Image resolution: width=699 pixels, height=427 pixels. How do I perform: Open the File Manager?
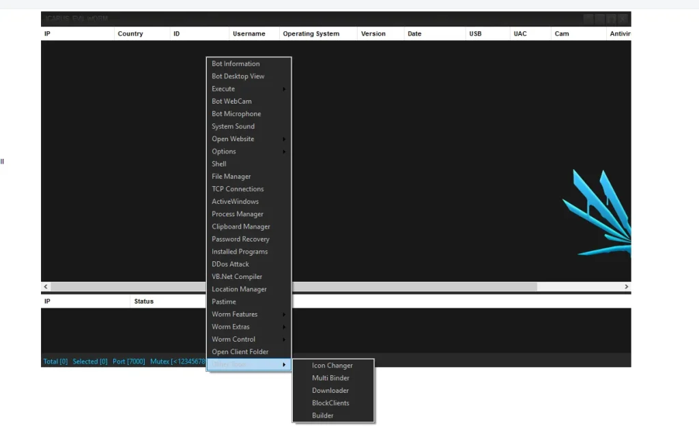[231, 176]
